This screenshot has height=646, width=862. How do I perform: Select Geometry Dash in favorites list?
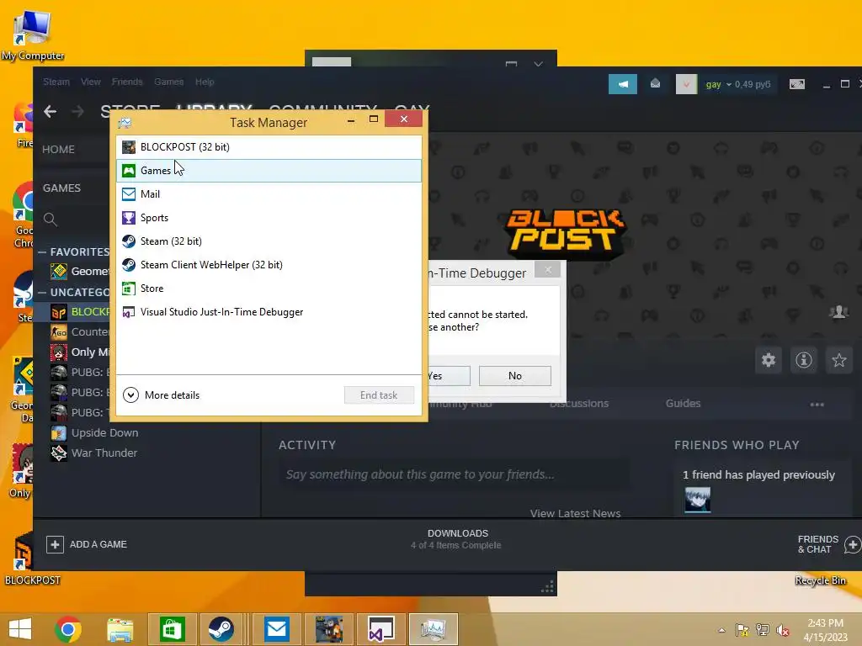pyautogui.click(x=80, y=272)
